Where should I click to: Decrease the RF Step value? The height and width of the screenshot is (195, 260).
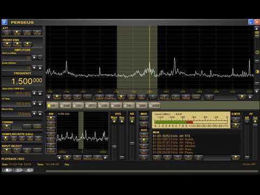pos(34,103)
